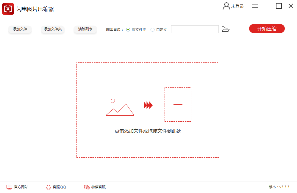The height and width of the screenshot is (193, 297).
Task: Open the hamburger menu icon
Action: pyautogui.click(x=255, y=6)
